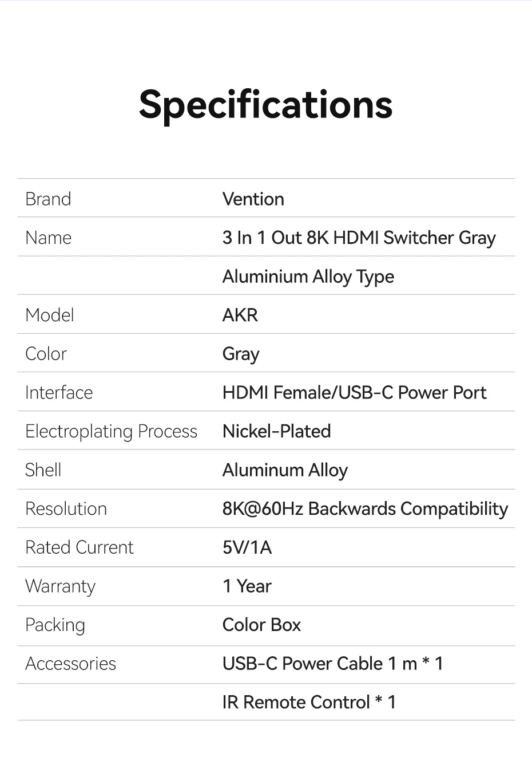Click the Color Box packing value
The height and width of the screenshot is (757, 532).
261,625
